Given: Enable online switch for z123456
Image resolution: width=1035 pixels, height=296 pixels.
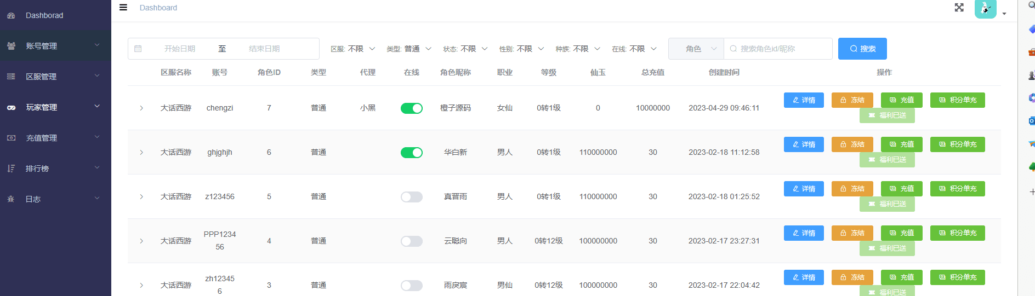Looking at the screenshot, I should tap(412, 197).
